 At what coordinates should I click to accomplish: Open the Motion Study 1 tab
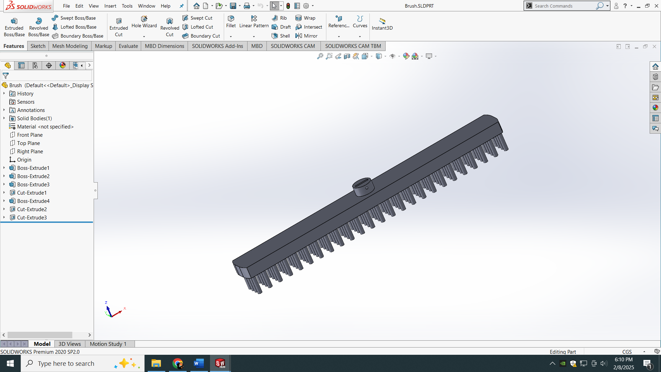[108, 344]
